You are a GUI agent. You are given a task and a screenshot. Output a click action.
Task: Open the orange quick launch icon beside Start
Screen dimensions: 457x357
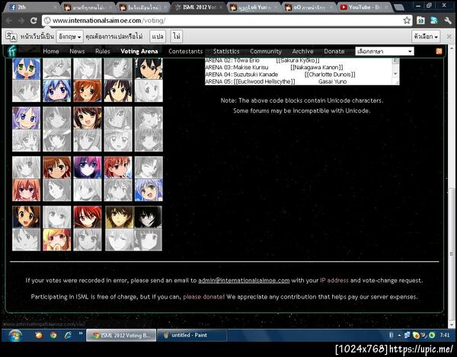[39, 335]
